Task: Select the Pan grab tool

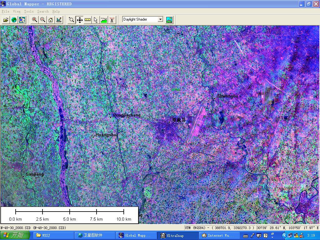Action: click(80, 20)
